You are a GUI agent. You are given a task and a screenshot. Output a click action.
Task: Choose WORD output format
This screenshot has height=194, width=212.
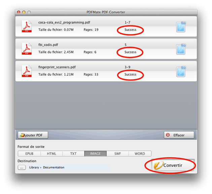(140, 154)
